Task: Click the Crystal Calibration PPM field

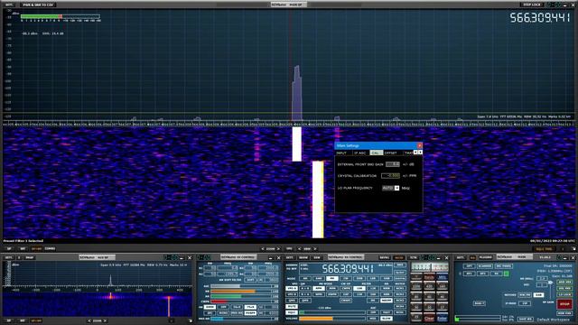Action: coord(391,176)
